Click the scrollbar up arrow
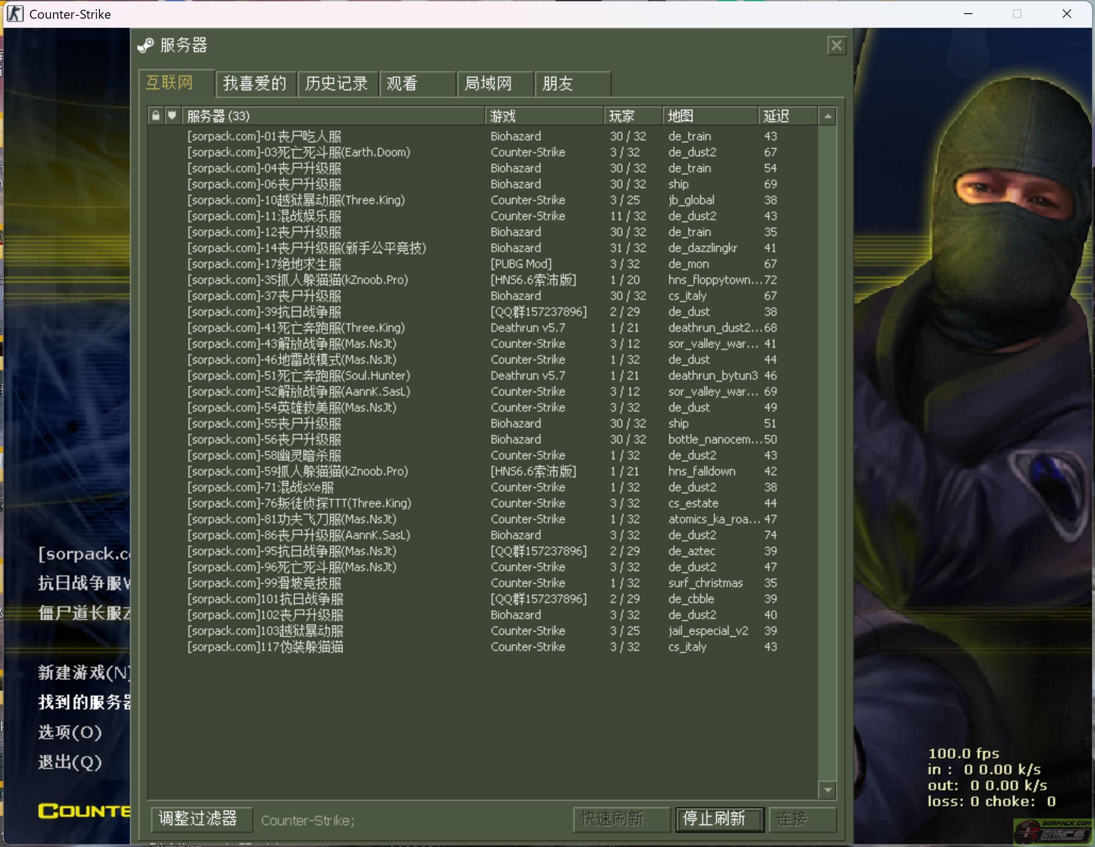The image size is (1095, 847). [x=828, y=116]
